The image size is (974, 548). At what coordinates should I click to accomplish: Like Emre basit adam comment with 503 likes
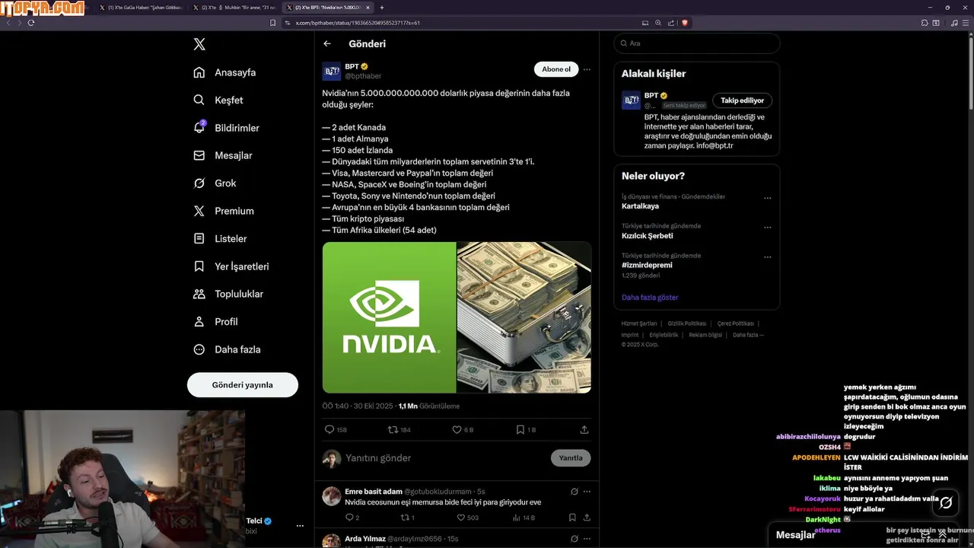467,518
